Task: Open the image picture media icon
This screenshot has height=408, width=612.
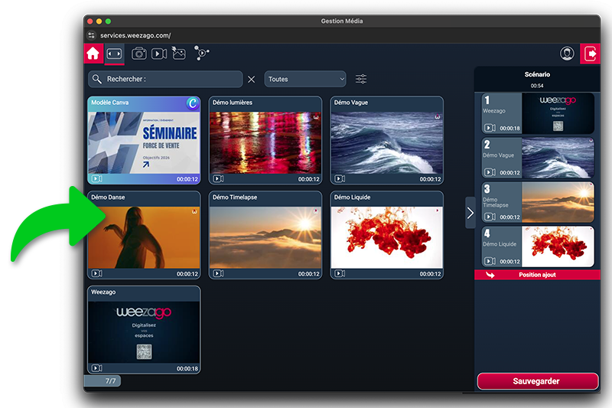Action: pos(179,54)
